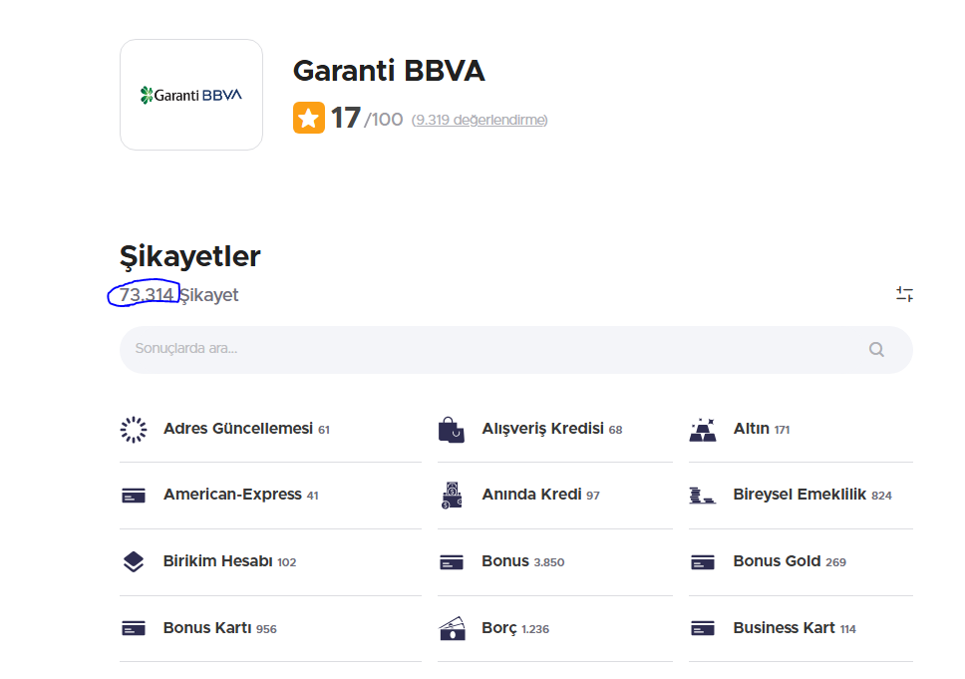The height and width of the screenshot is (679, 965).
Task: Click the Bireysel Emeklilik coins icon
Action: point(702,496)
